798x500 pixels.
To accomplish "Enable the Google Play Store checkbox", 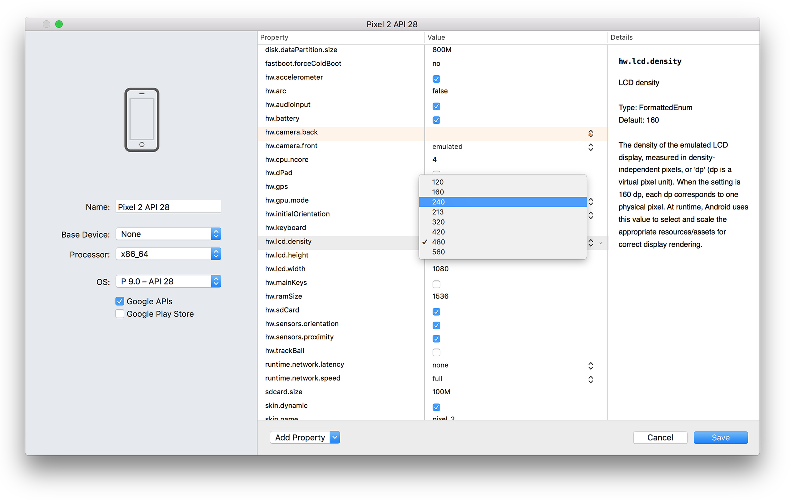I will coord(120,314).
